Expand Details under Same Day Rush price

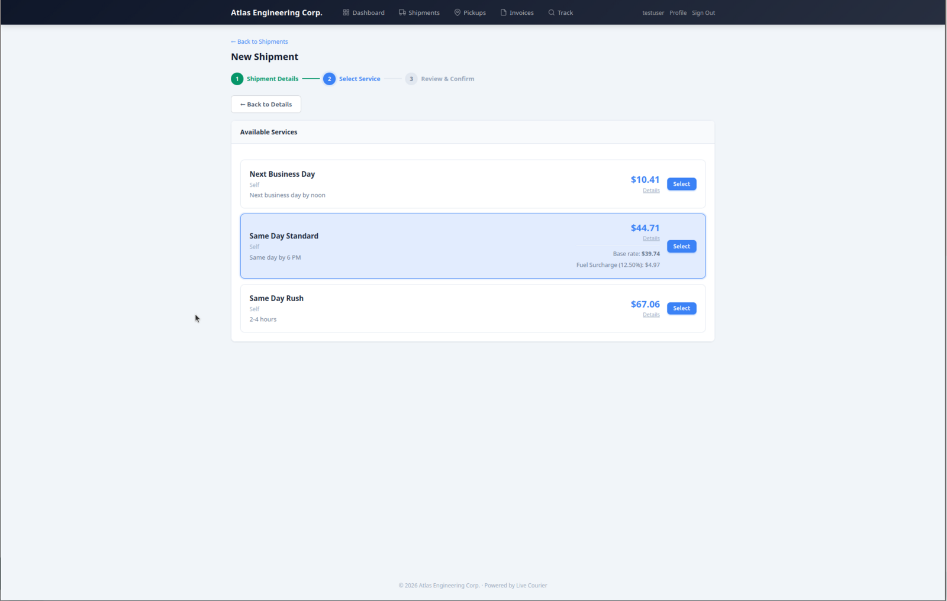[651, 315]
